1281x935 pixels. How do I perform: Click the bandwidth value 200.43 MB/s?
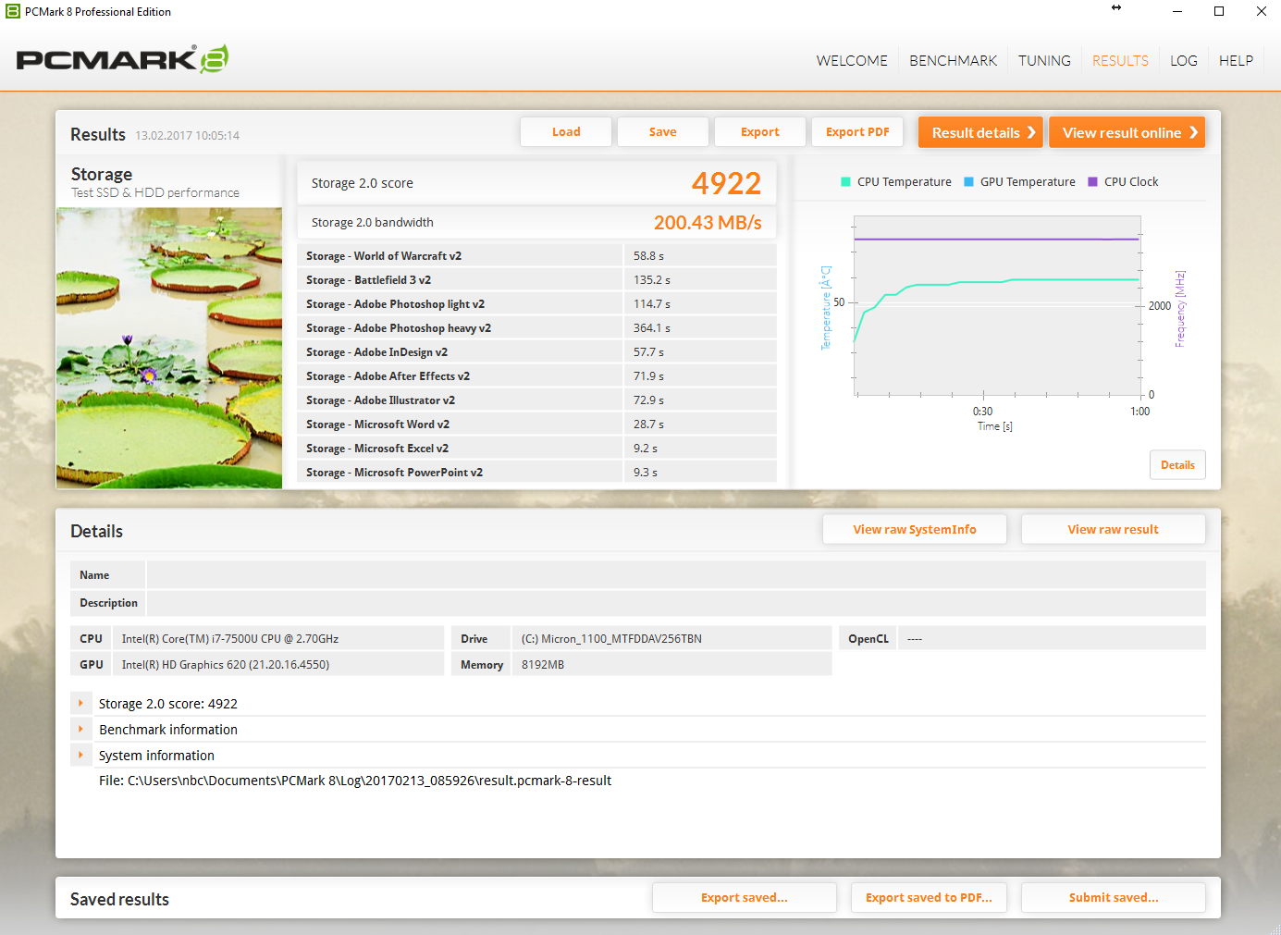pyautogui.click(x=708, y=223)
